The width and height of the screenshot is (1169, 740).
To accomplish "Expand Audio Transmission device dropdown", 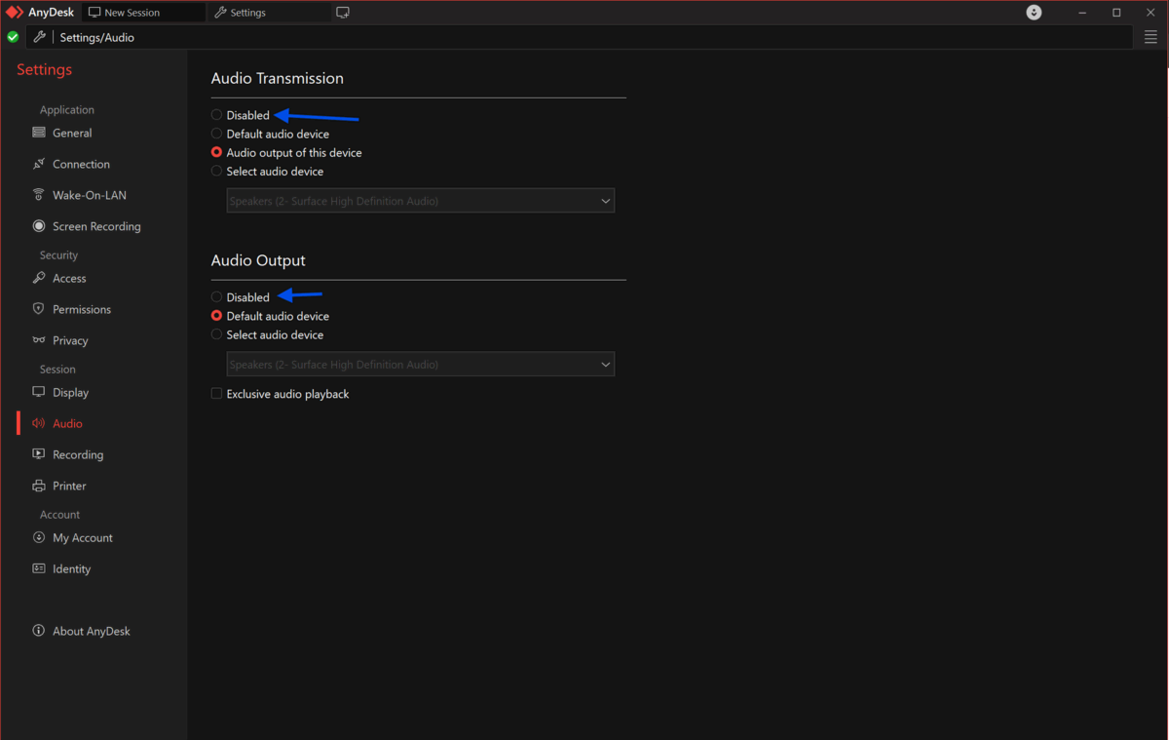I will (x=420, y=201).
